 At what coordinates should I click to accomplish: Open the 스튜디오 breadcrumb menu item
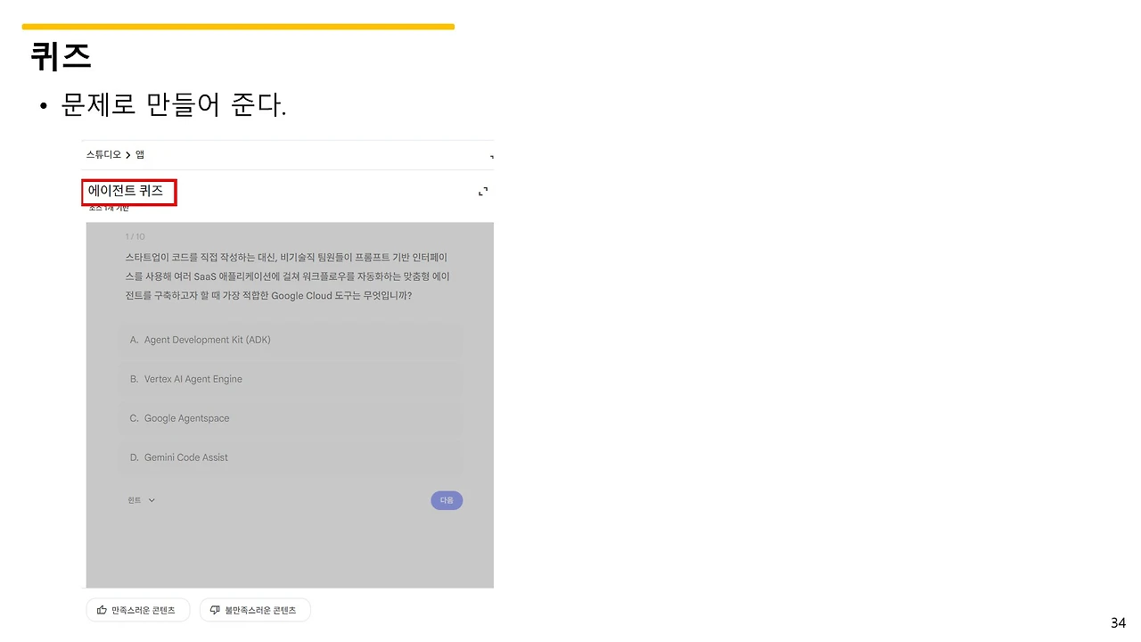pyautogui.click(x=103, y=154)
